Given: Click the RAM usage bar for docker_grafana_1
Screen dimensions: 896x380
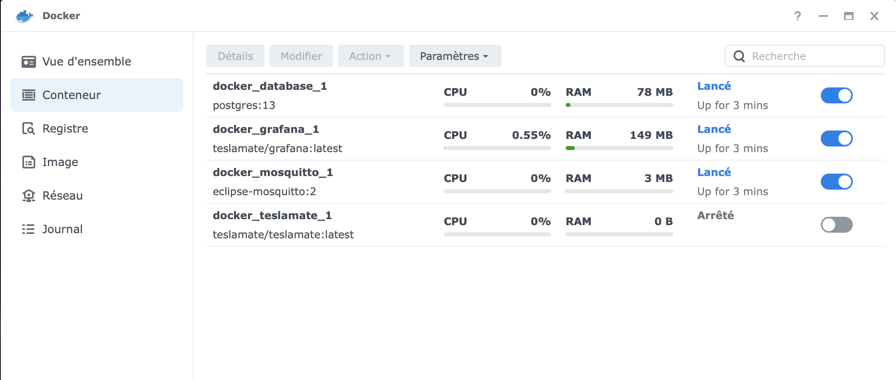Looking at the screenshot, I should coord(619,148).
